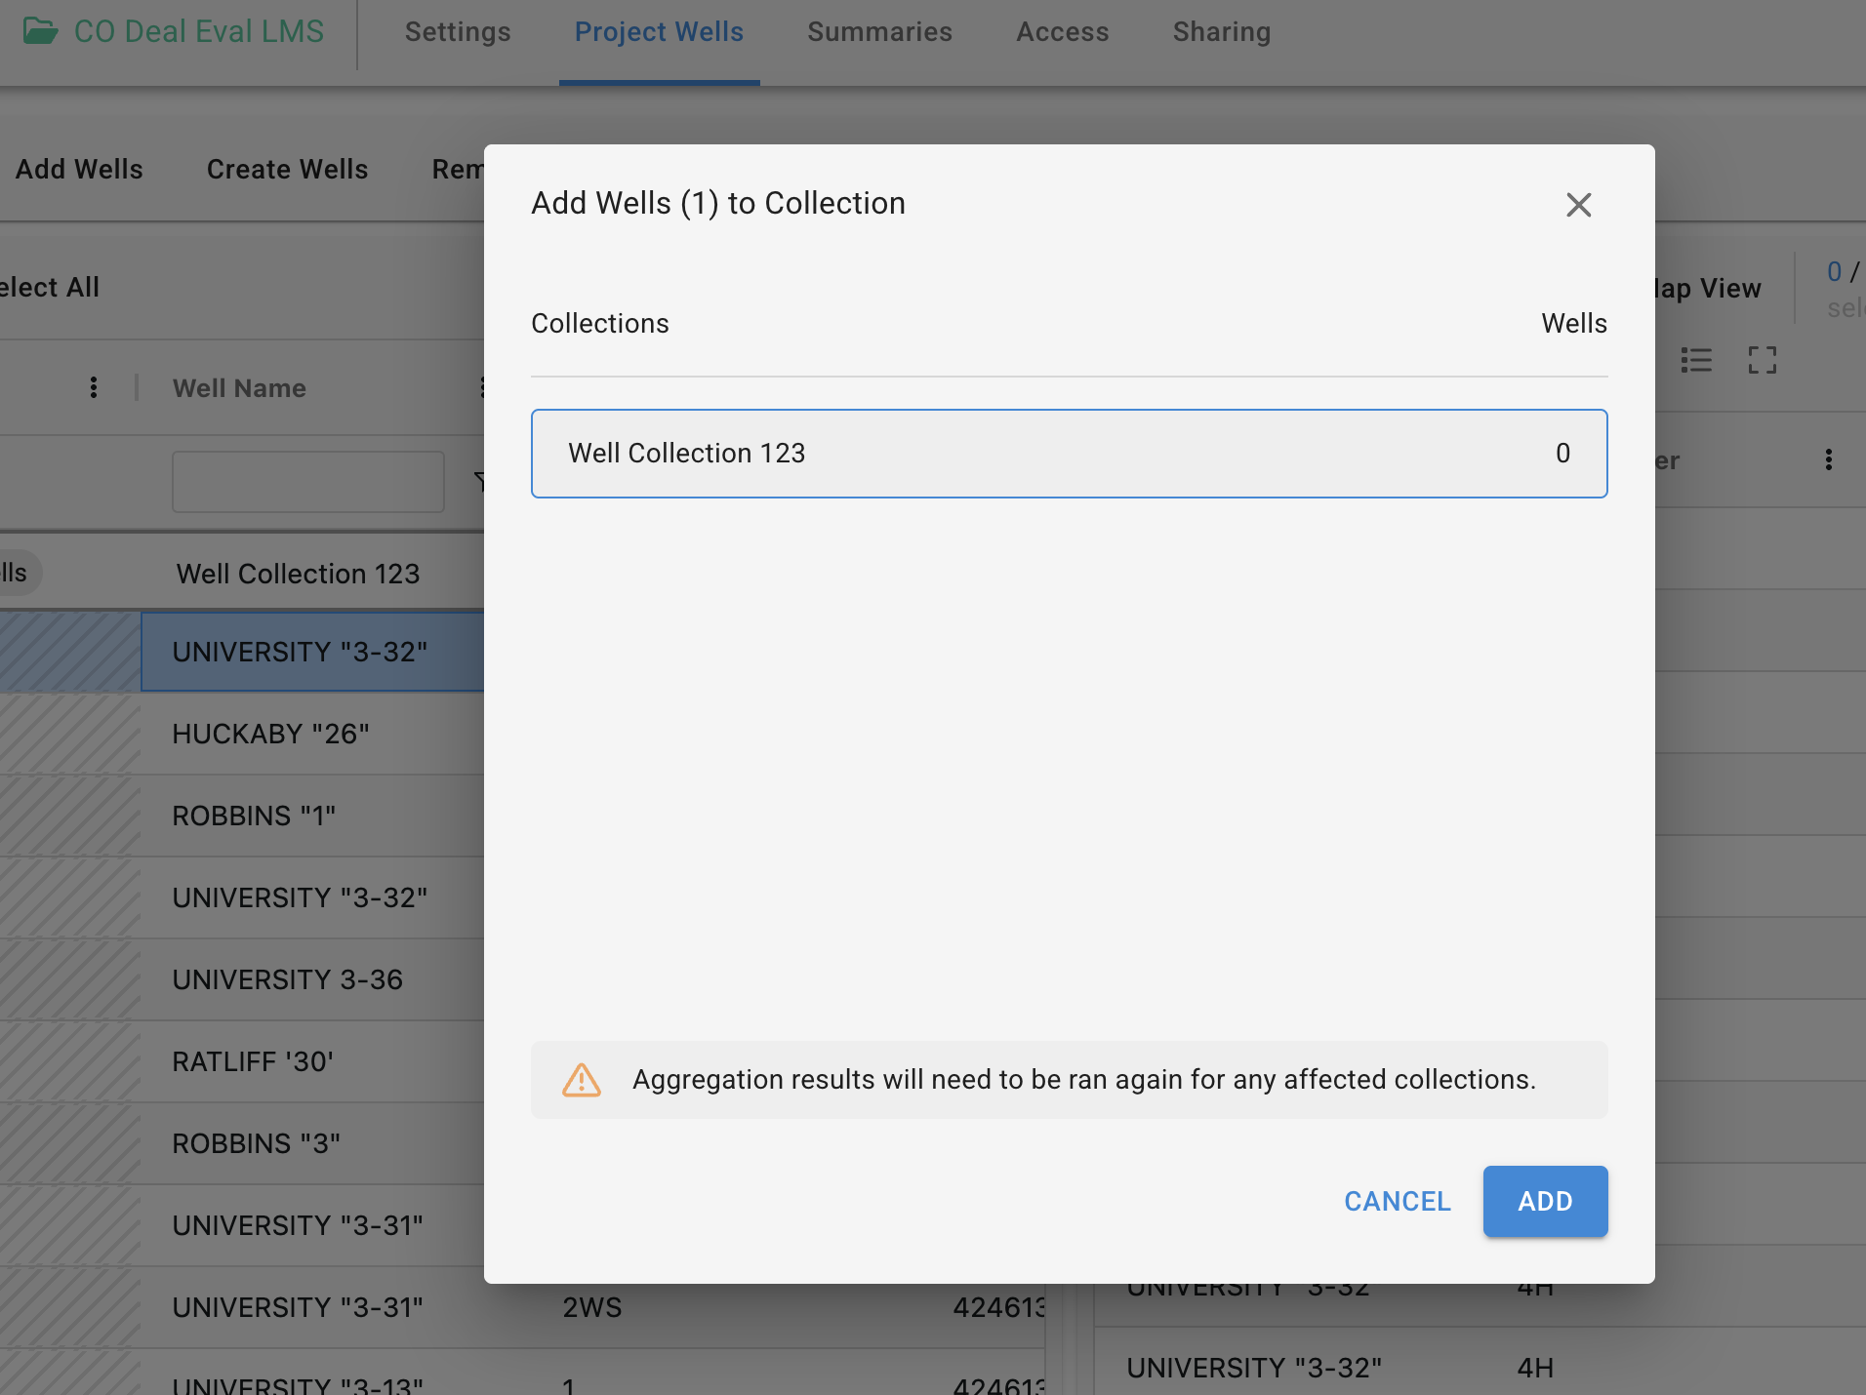Select Well Collection 123 in collections list

click(1069, 454)
